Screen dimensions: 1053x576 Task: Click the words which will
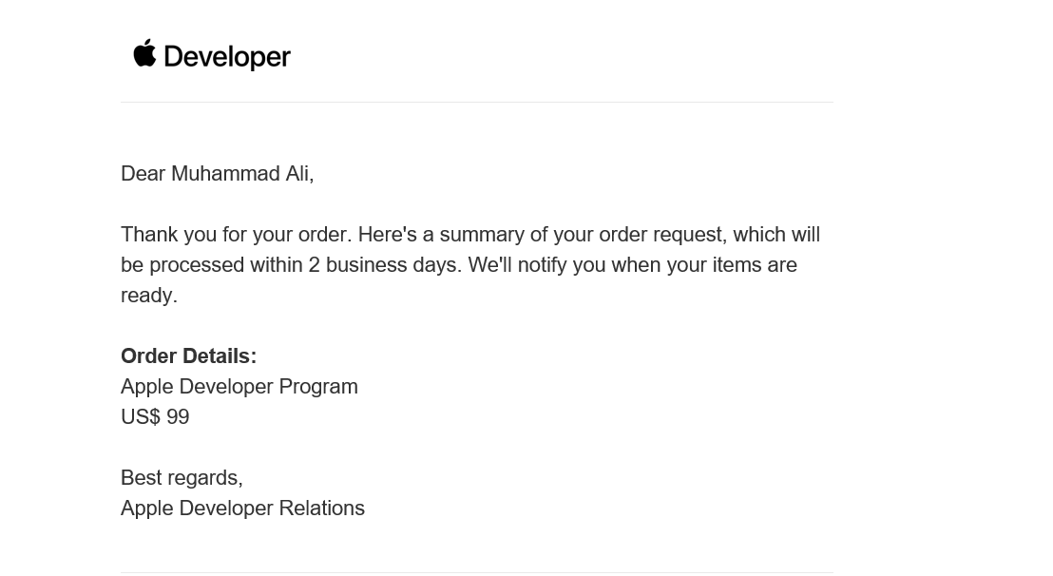click(x=776, y=234)
